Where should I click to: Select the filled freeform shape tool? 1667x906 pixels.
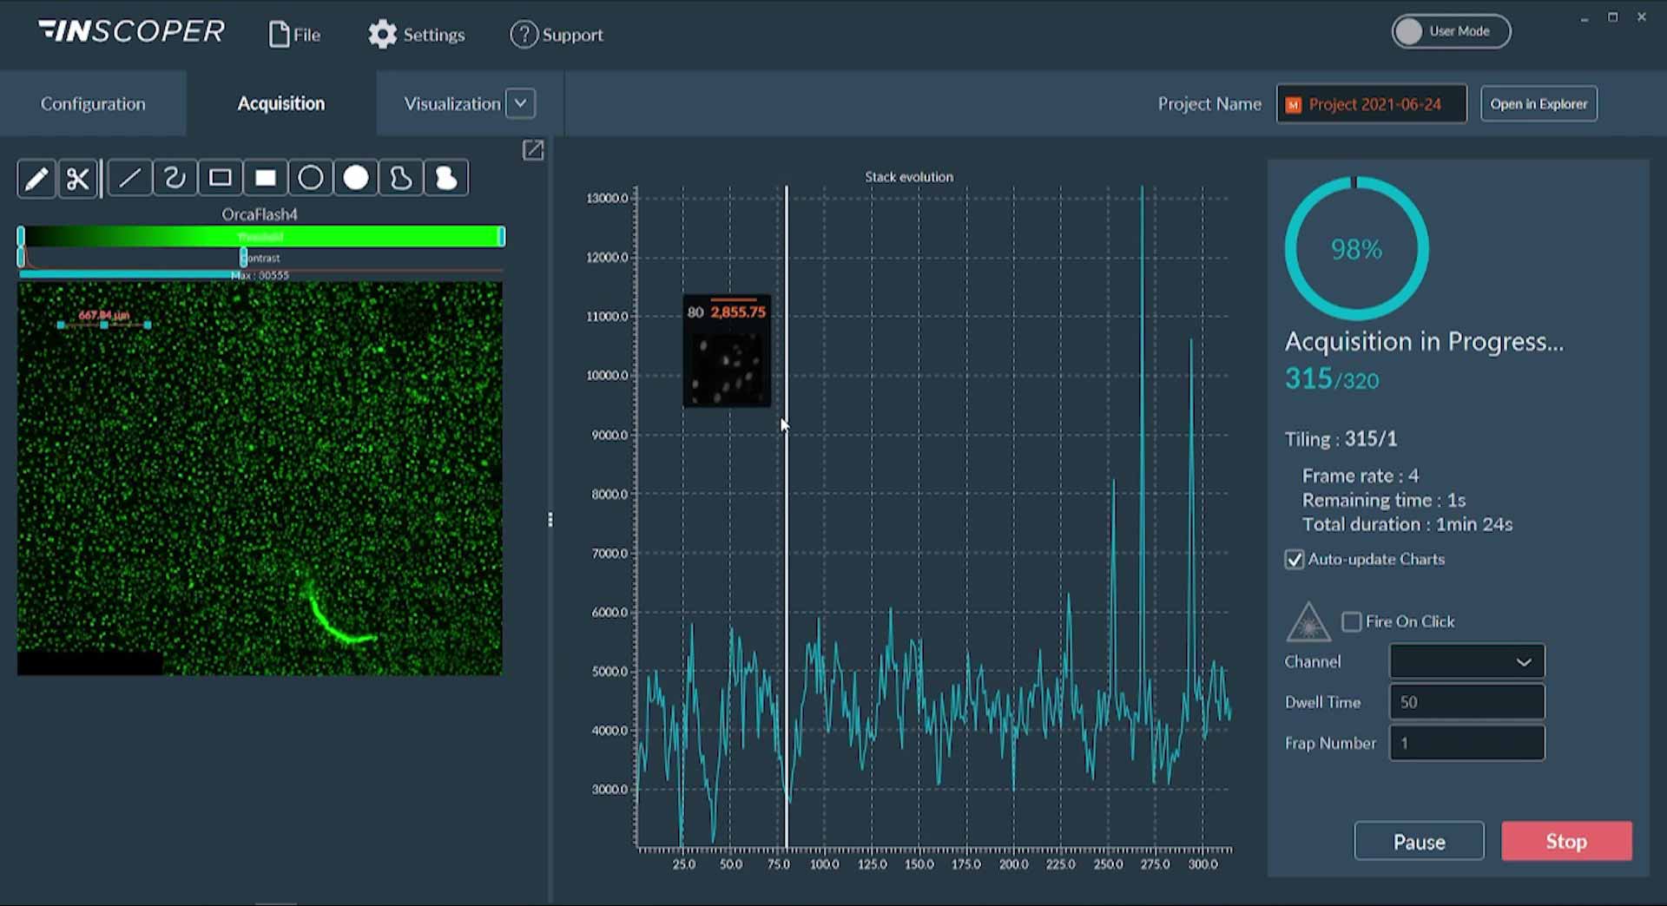445,178
